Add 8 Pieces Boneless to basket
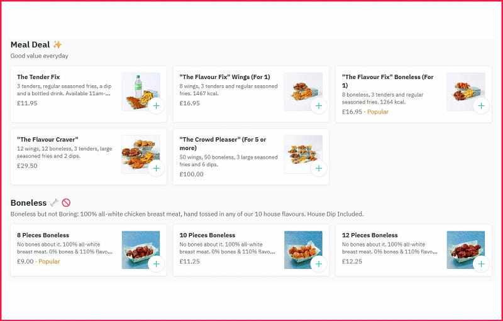 (x=156, y=264)
